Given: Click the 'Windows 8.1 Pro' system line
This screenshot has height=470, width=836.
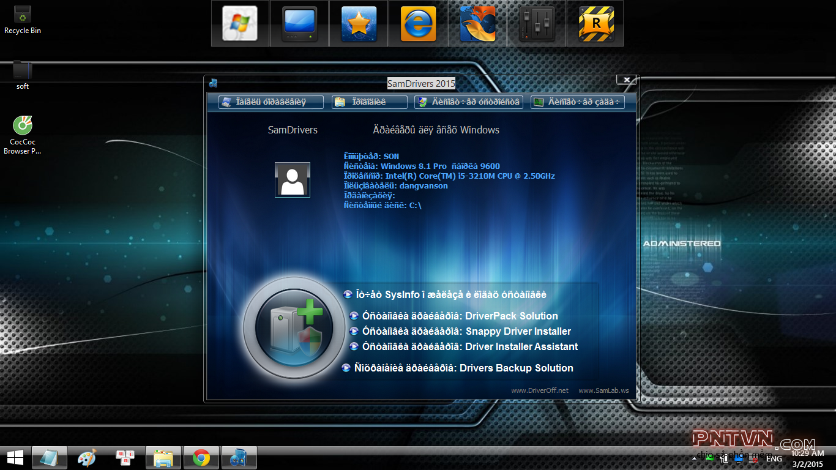Looking at the screenshot, I should (422, 166).
